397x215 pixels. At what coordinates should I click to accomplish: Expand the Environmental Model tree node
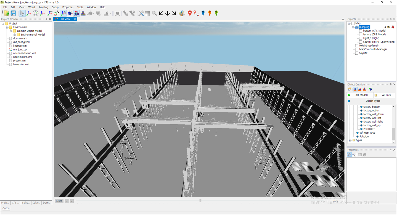click(x=15, y=35)
